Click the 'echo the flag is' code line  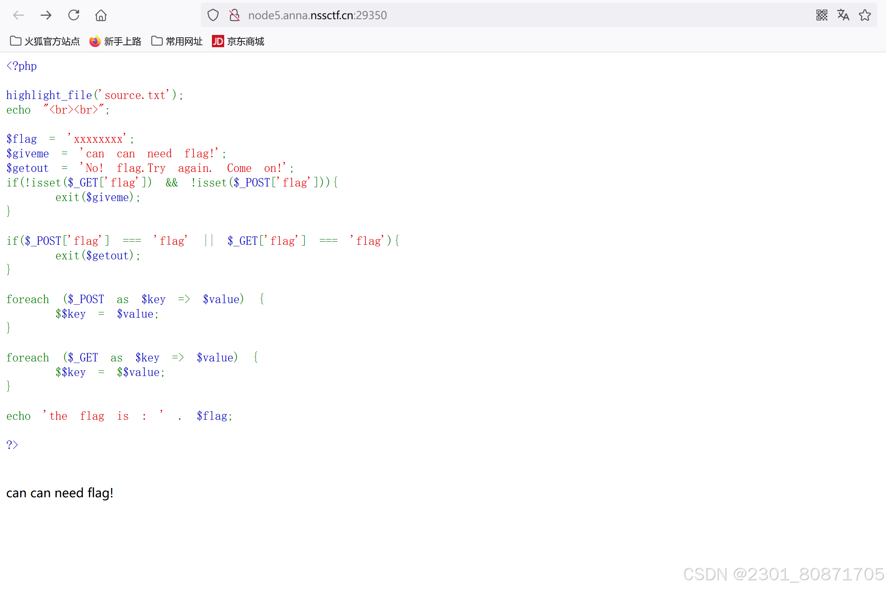(x=119, y=416)
